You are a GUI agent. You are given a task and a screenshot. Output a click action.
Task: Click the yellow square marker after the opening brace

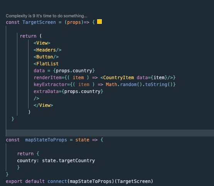[x=99, y=22]
